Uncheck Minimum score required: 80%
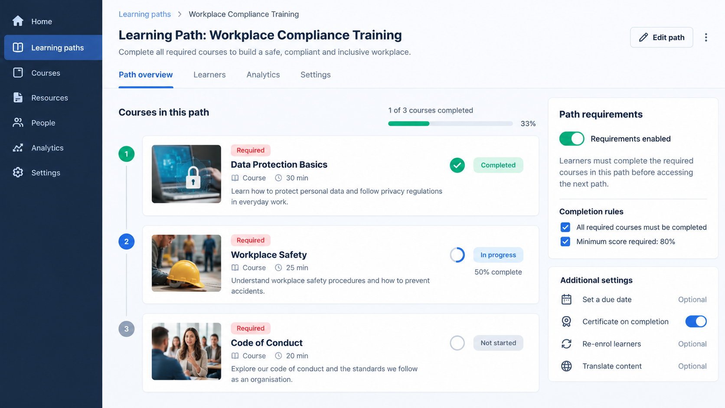 click(565, 242)
